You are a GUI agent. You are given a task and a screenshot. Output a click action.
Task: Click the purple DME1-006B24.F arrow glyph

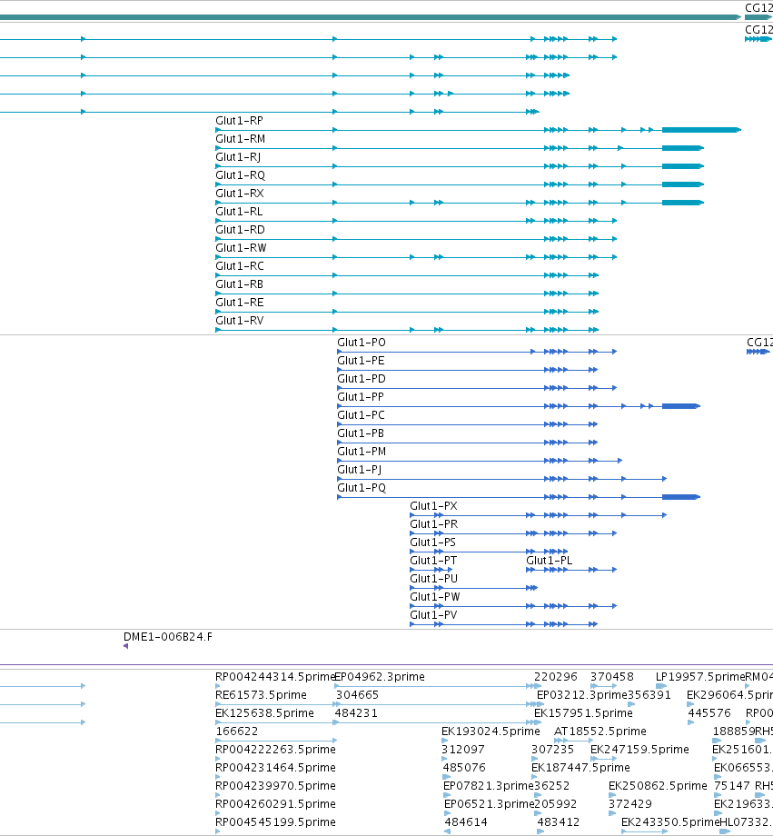click(126, 646)
